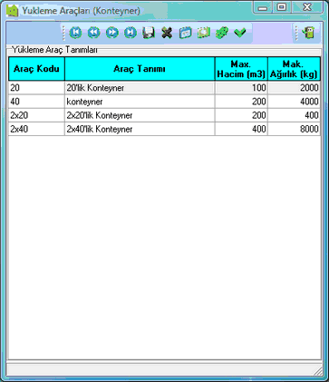
Task: Click the "20'lik Konteyner" description cell
Action: coord(140,88)
